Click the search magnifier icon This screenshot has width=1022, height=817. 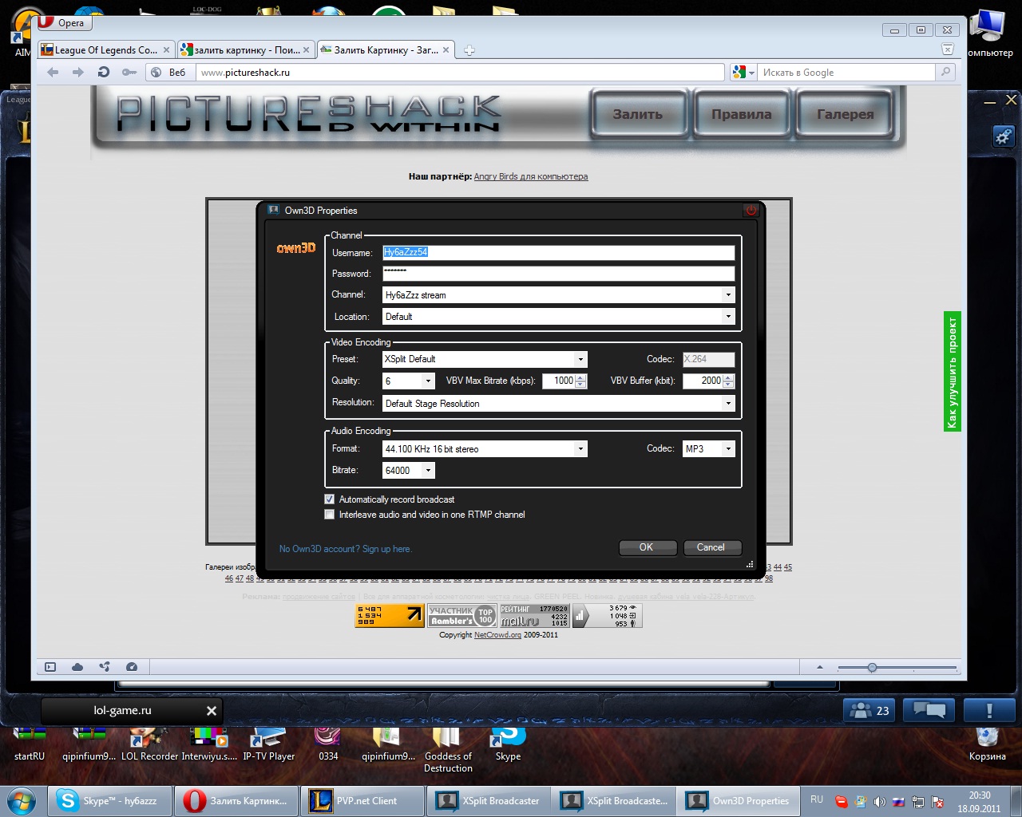[x=945, y=72]
